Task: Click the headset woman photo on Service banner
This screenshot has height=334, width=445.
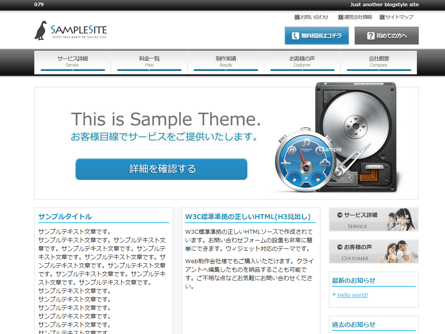Action: tap(402, 220)
